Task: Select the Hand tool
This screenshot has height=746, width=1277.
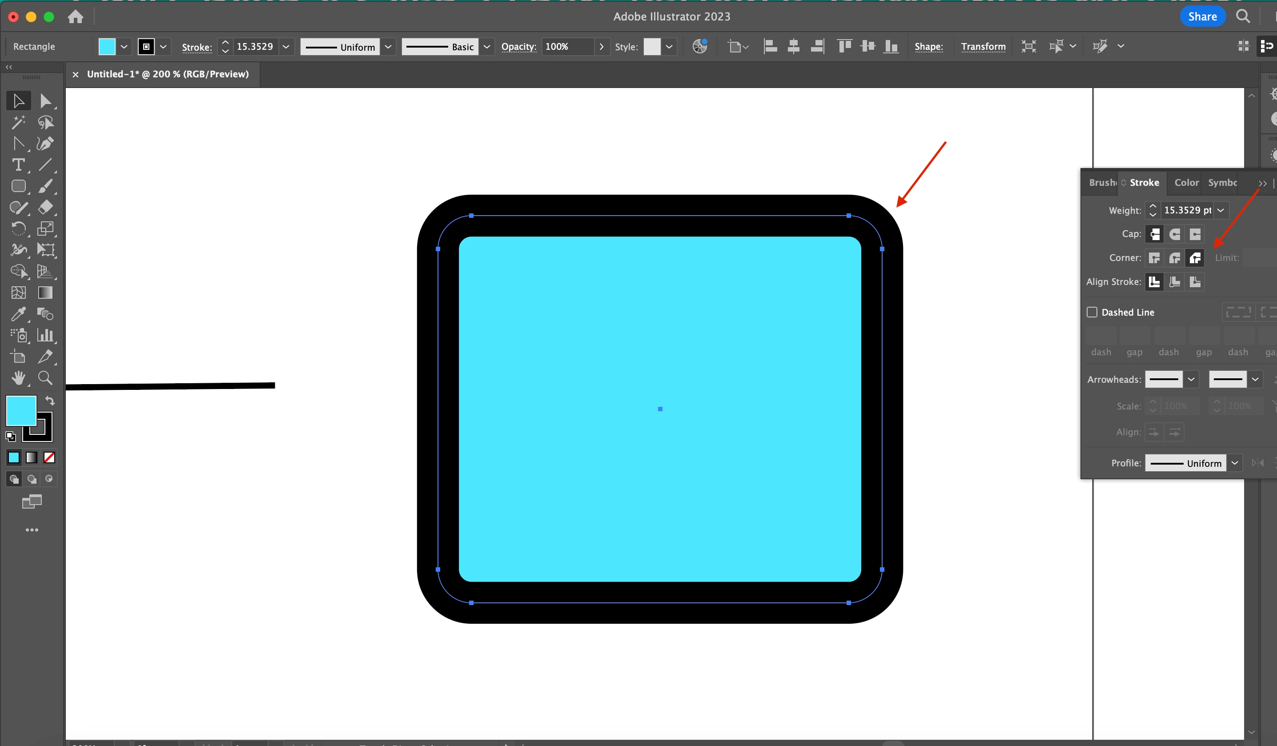Action: click(x=18, y=378)
